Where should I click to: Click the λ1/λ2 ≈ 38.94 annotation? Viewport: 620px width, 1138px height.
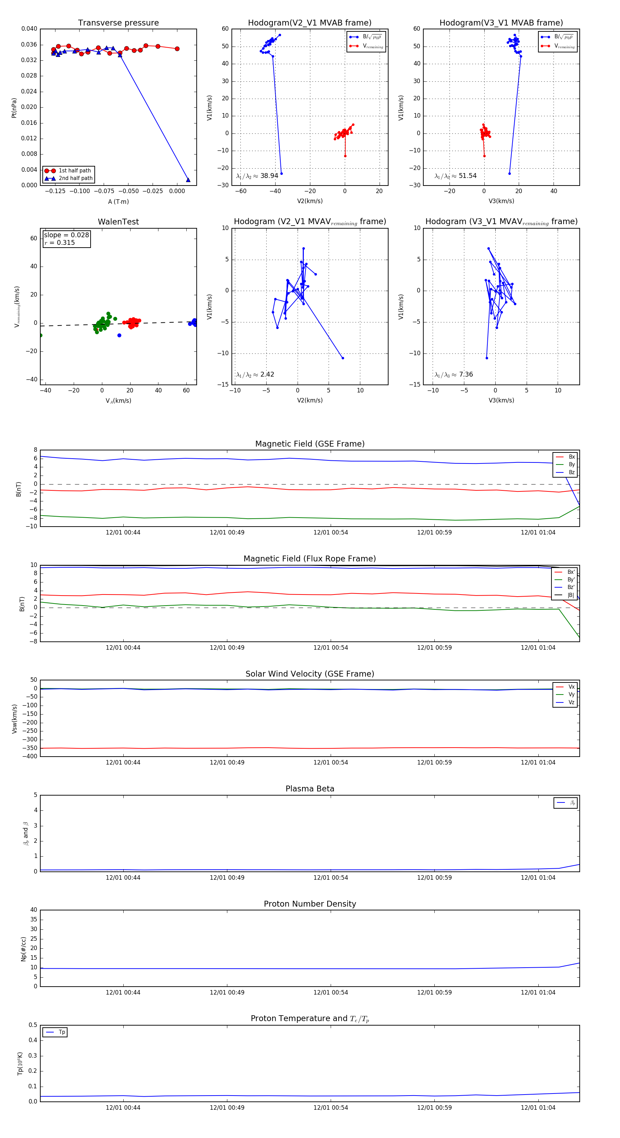(x=257, y=176)
